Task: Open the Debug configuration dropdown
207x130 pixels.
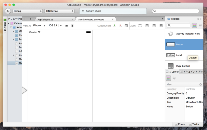Action: (28, 11)
